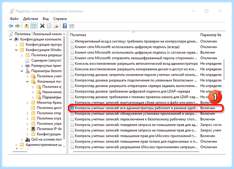Expand the Назначение прав node
Image resolution: width=234 pixels, height=169 pixels.
[x=33, y=92]
